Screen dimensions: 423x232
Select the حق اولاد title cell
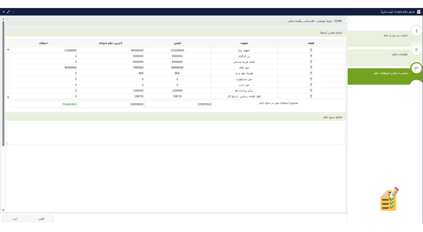244,67
